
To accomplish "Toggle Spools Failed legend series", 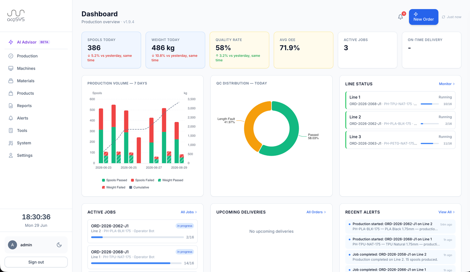I will [x=142, y=180].
